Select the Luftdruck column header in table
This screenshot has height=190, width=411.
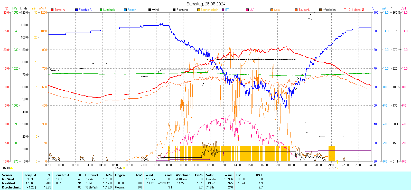tap(92, 175)
